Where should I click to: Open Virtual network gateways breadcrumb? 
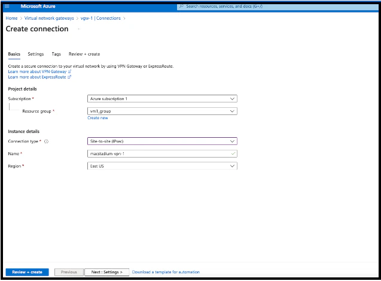tap(49, 18)
